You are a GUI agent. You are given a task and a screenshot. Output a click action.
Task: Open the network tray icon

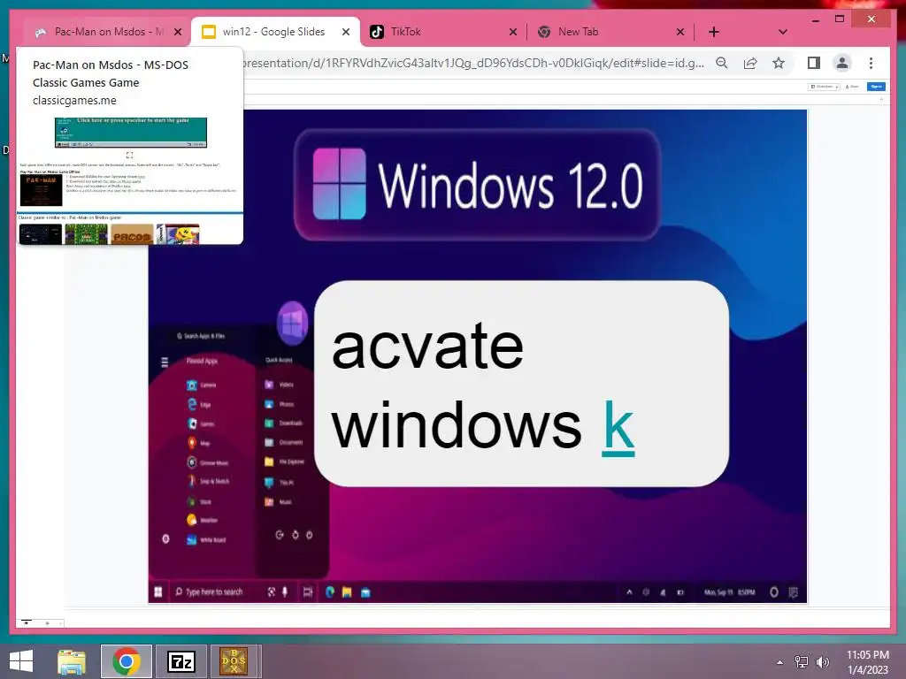pos(802,662)
